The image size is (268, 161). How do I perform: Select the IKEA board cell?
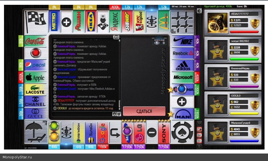pyautogui.click(x=91, y=21)
